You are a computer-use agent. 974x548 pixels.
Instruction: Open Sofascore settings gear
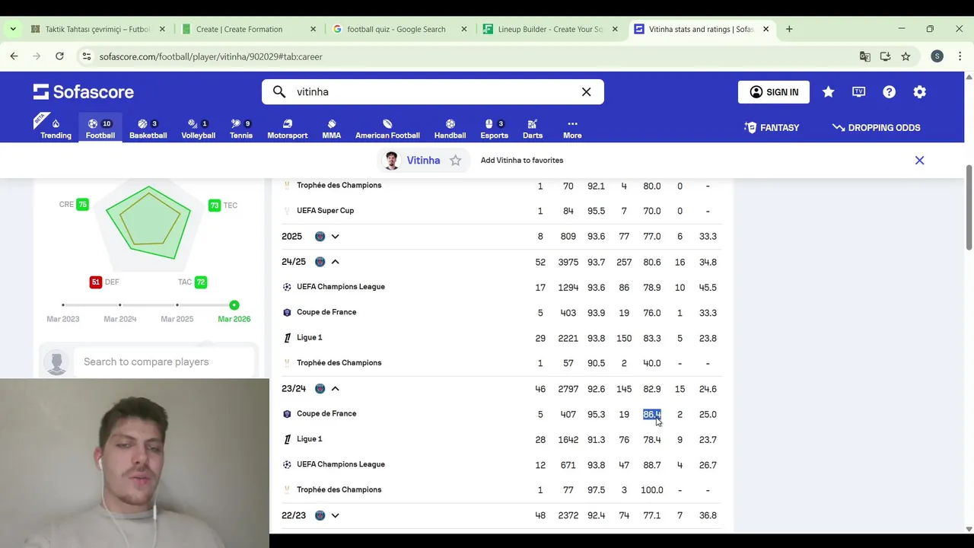pyautogui.click(x=920, y=92)
